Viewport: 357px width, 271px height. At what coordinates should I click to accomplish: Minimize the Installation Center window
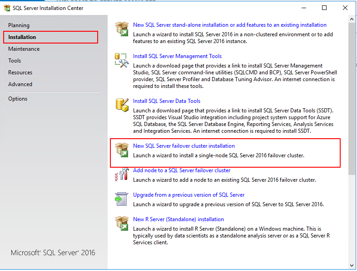pyautogui.click(x=304, y=8)
